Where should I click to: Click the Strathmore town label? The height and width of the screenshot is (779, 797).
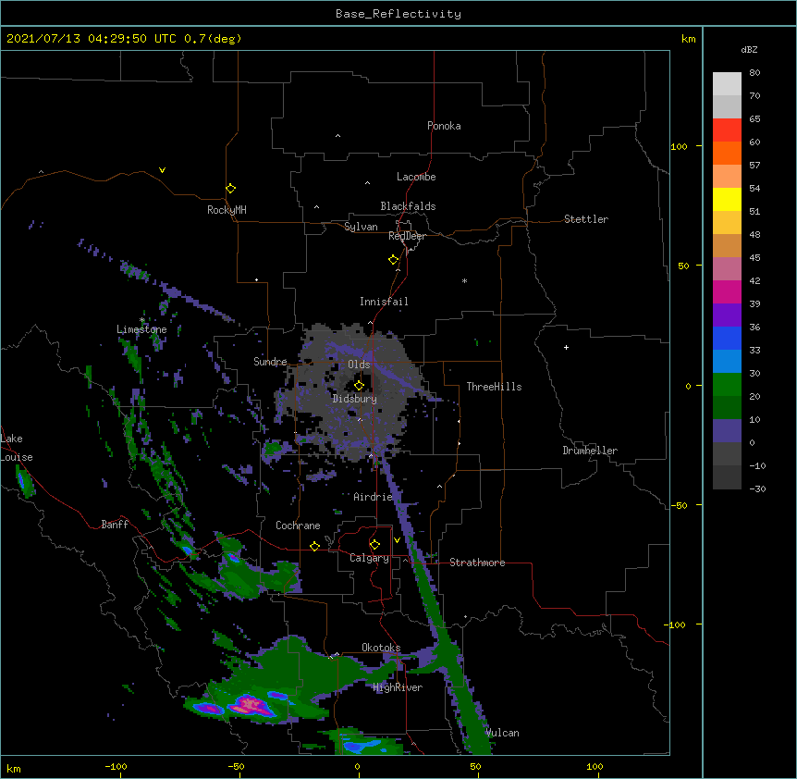pyautogui.click(x=477, y=563)
